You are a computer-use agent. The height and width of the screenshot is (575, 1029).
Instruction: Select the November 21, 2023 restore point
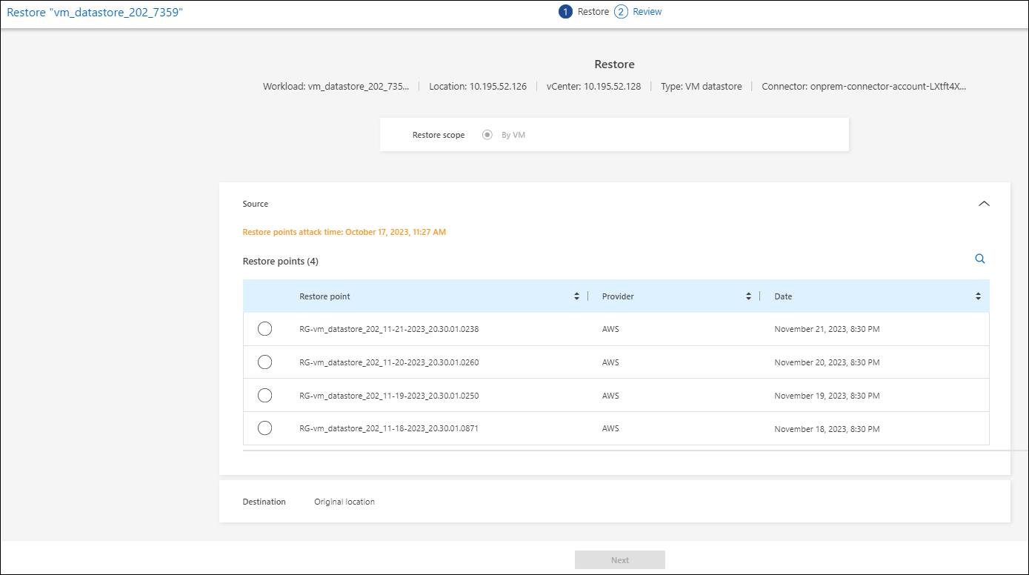pos(264,329)
